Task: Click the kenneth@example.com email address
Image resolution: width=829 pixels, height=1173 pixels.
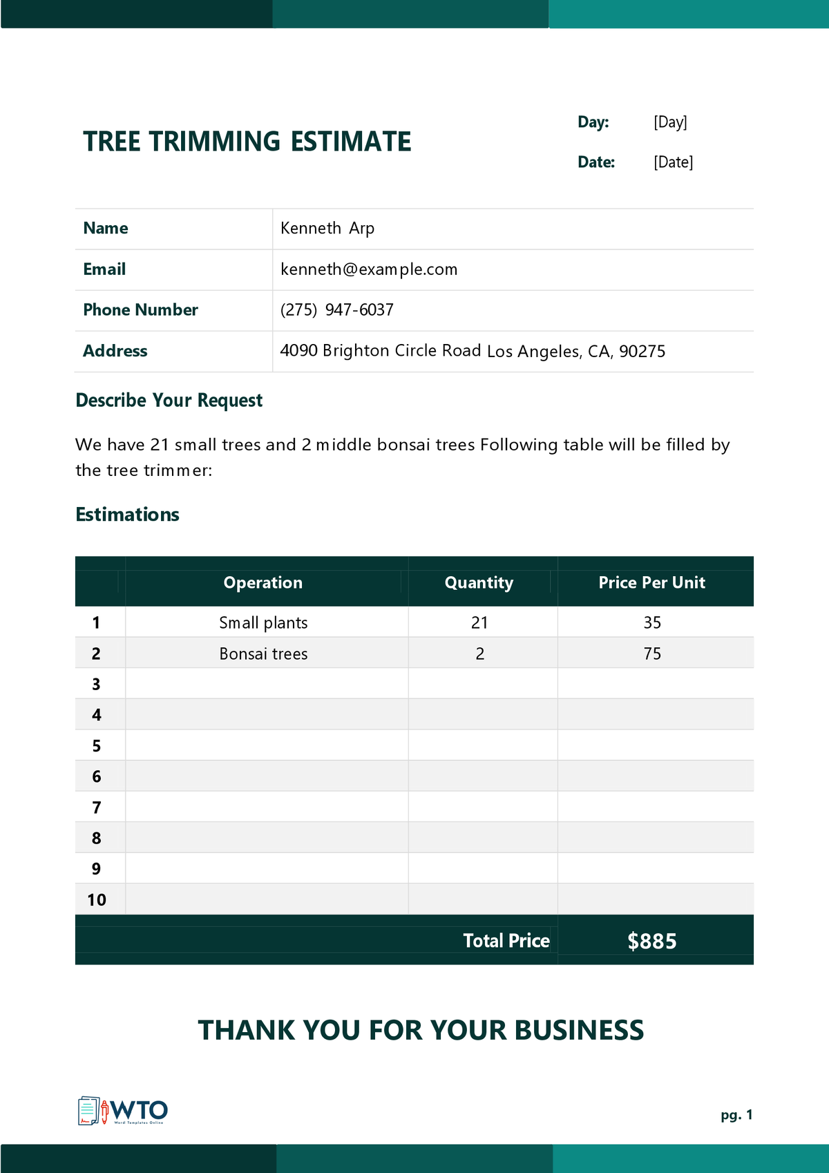Action: coord(369,269)
